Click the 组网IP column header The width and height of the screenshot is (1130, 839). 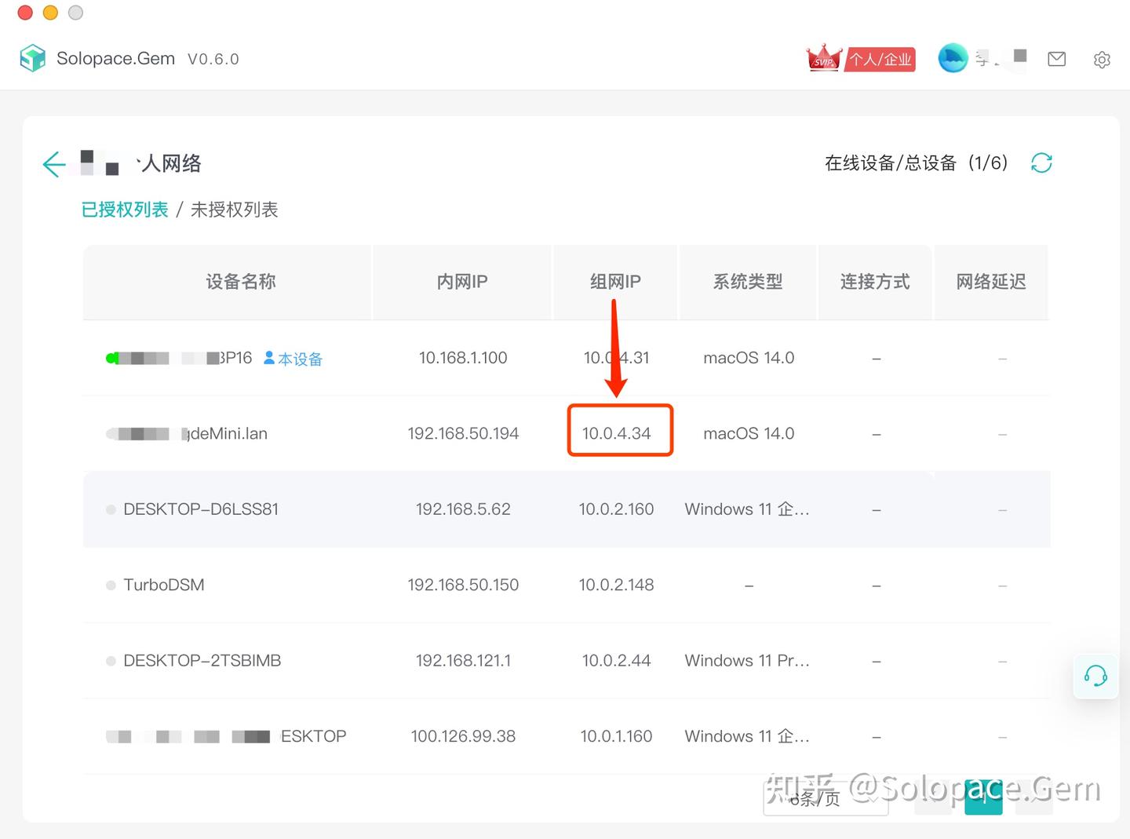pos(614,282)
